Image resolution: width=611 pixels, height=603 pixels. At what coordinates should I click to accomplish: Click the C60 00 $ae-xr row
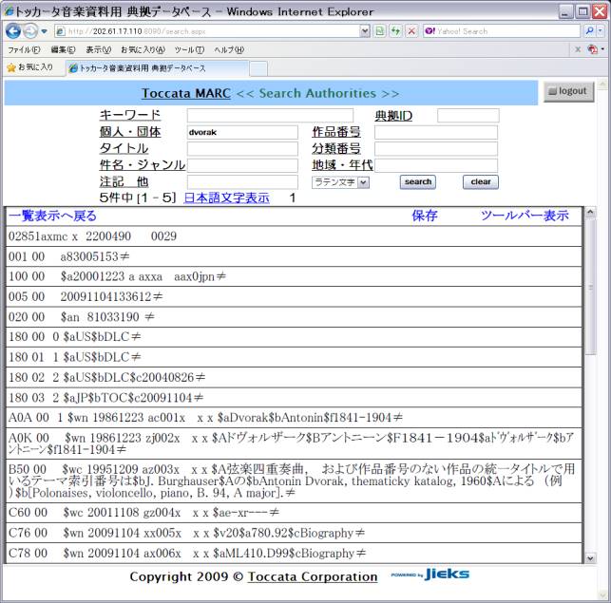(294, 513)
